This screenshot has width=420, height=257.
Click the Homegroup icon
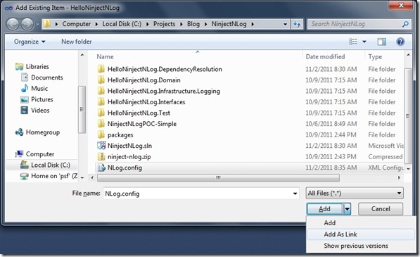(x=19, y=132)
